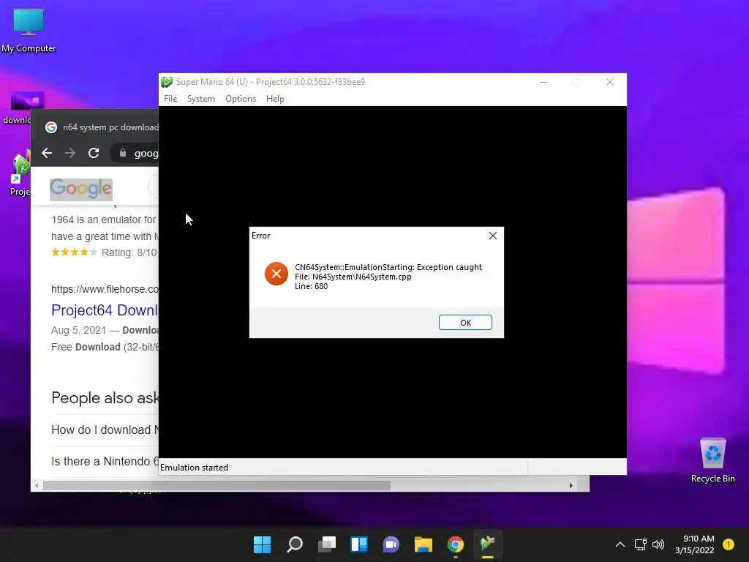Go forward in the Chrome browser
The width and height of the screenshot is (749, 562).
70,153
